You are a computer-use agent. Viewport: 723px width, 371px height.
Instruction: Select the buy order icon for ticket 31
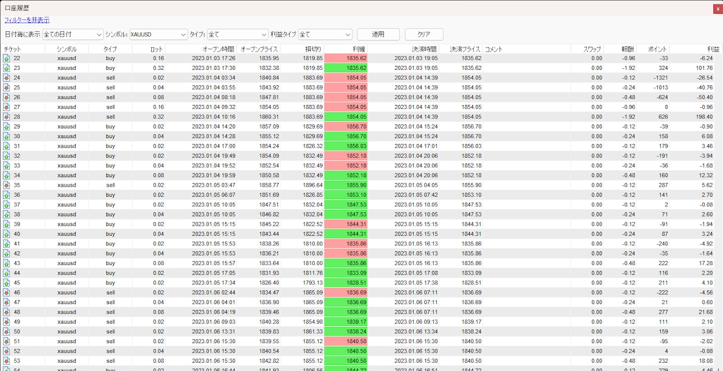[x=7, y=146]
